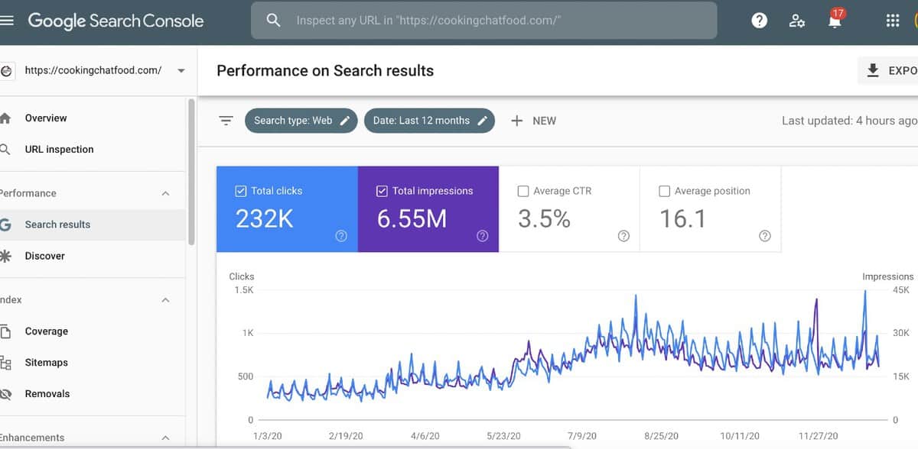Enable the Average position checkbox
Image resolution: width=918 pixels, height=449 pixels.
[x=665, y=191]
